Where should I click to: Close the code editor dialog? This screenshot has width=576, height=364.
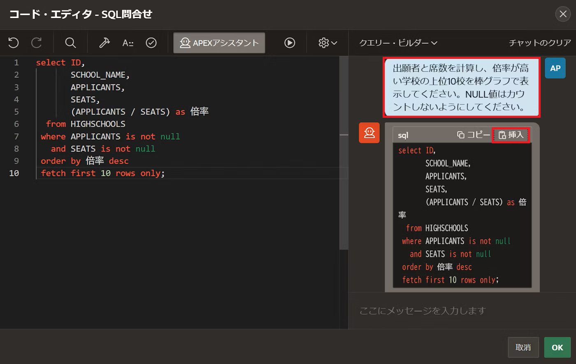(562, 14)
